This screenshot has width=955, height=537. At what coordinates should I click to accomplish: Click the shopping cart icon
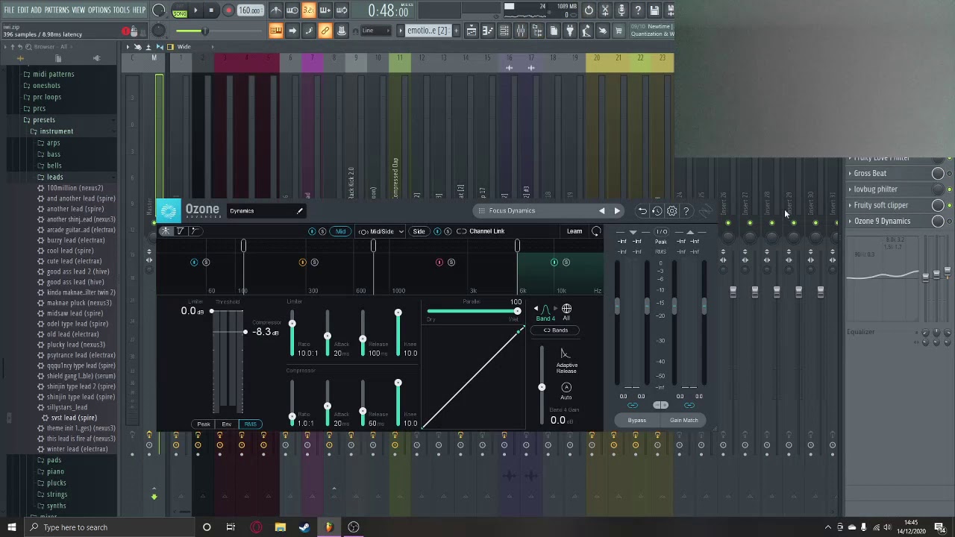point(619,31)
